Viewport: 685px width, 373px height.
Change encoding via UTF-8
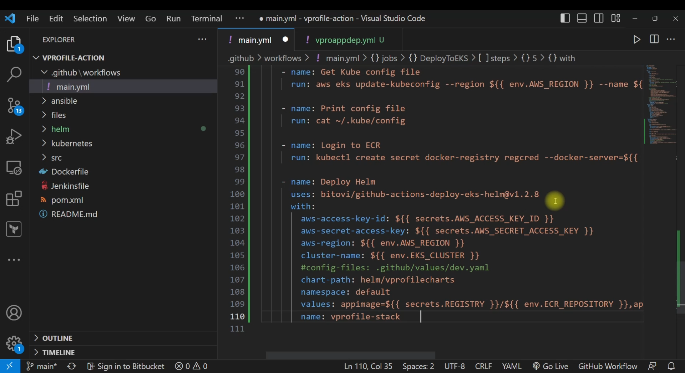pos(455,366)
